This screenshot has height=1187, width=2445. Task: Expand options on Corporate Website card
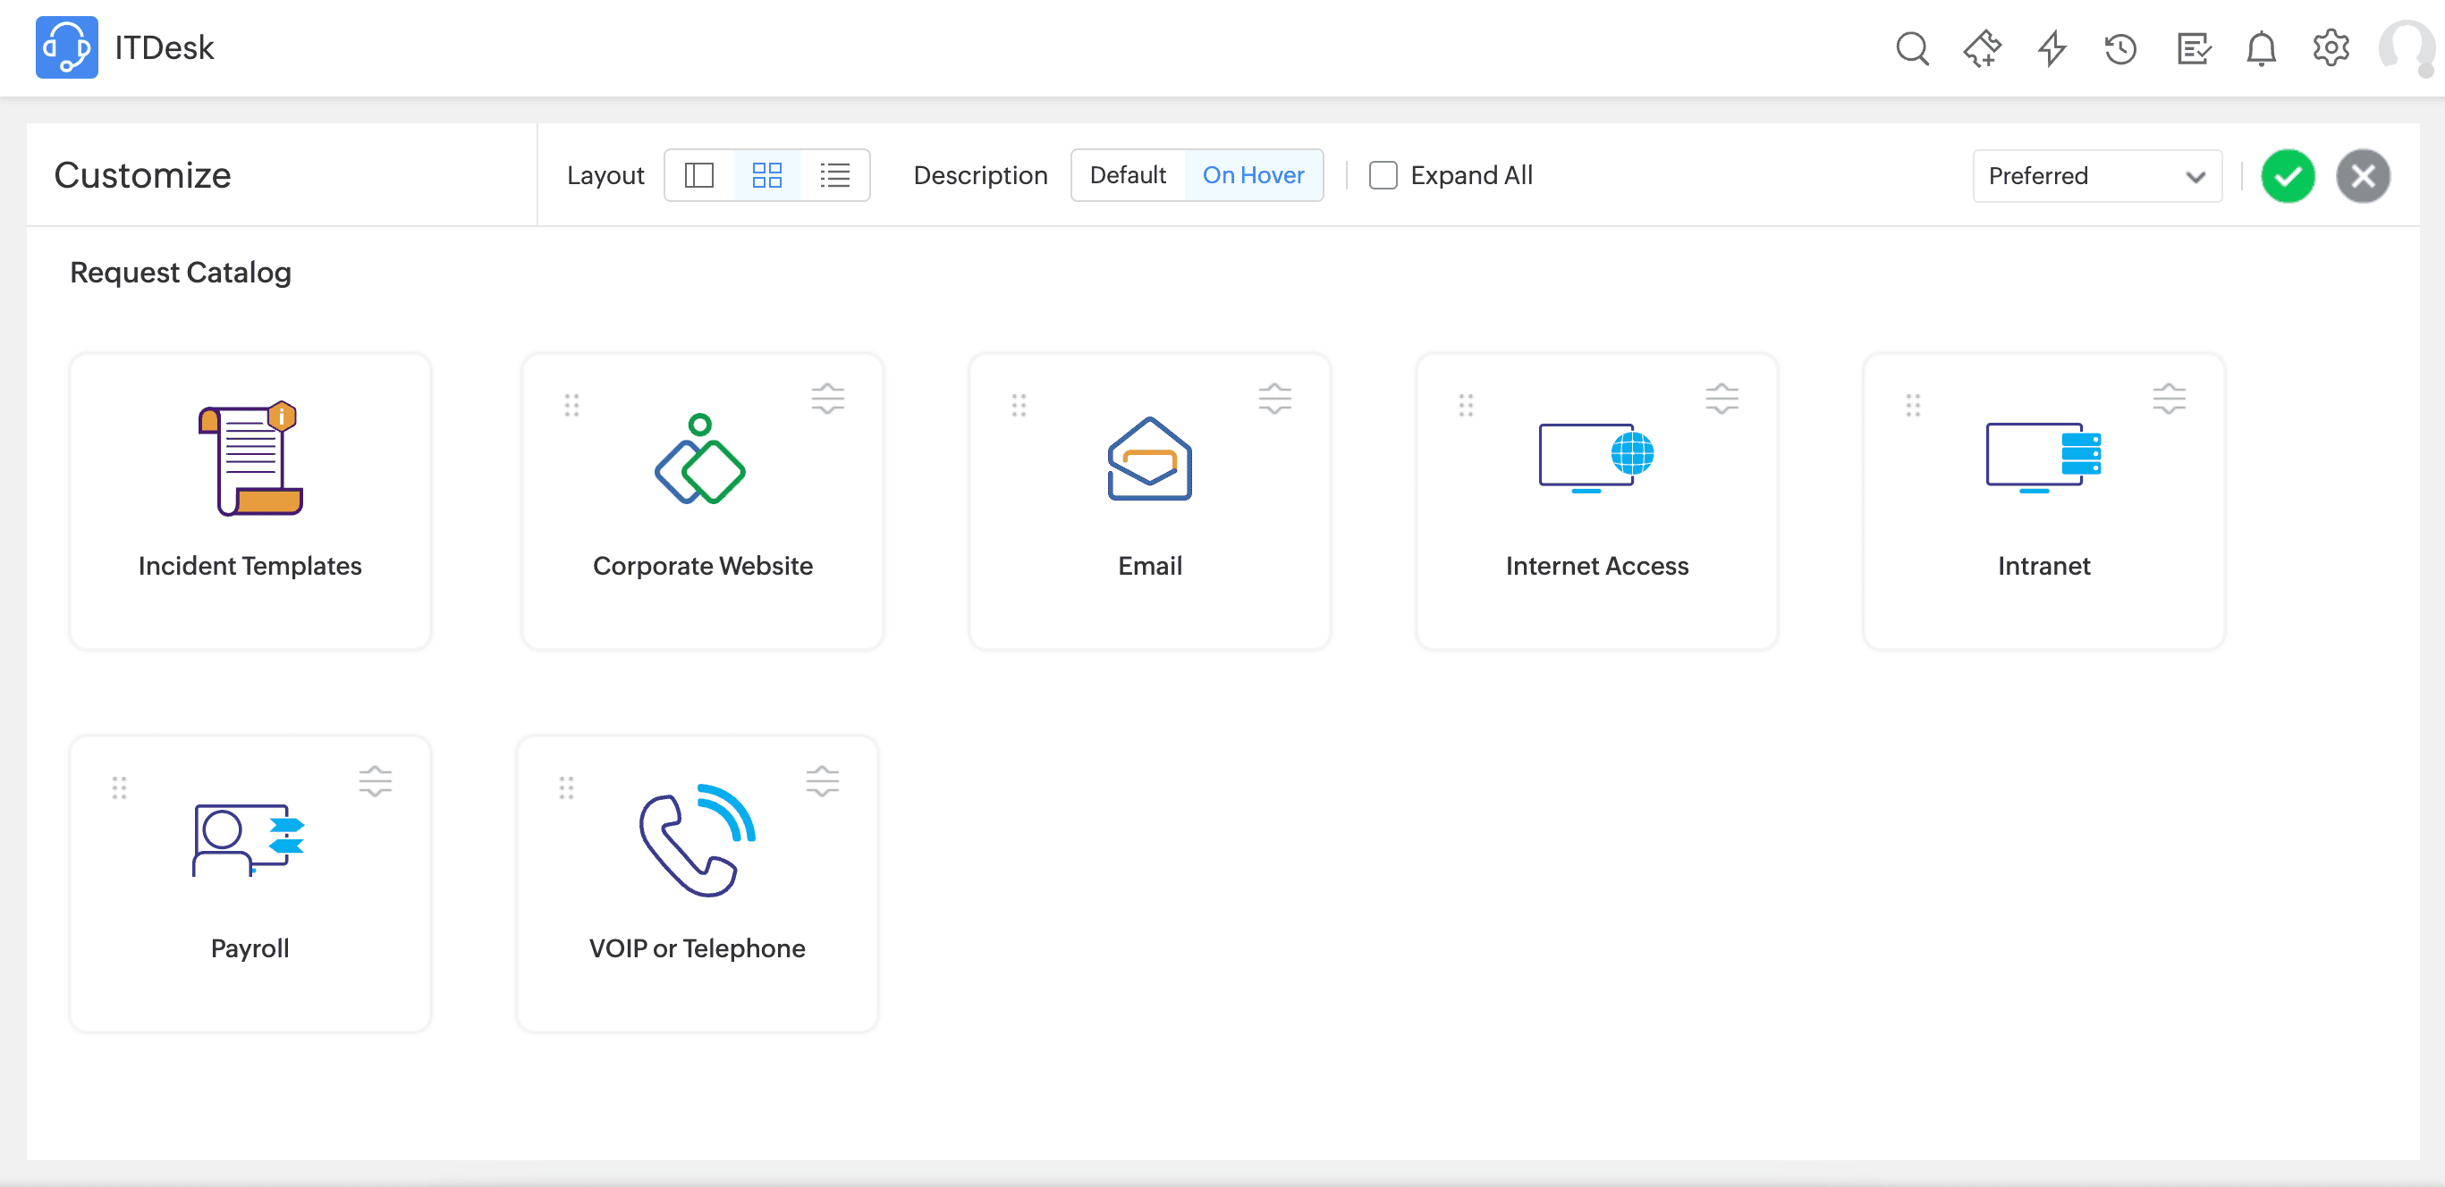click(x=827, y=399)
